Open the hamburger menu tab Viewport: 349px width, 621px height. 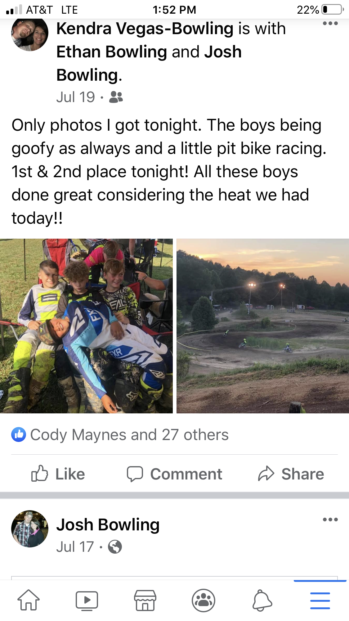pyautogui.click(x=320, y=601)
